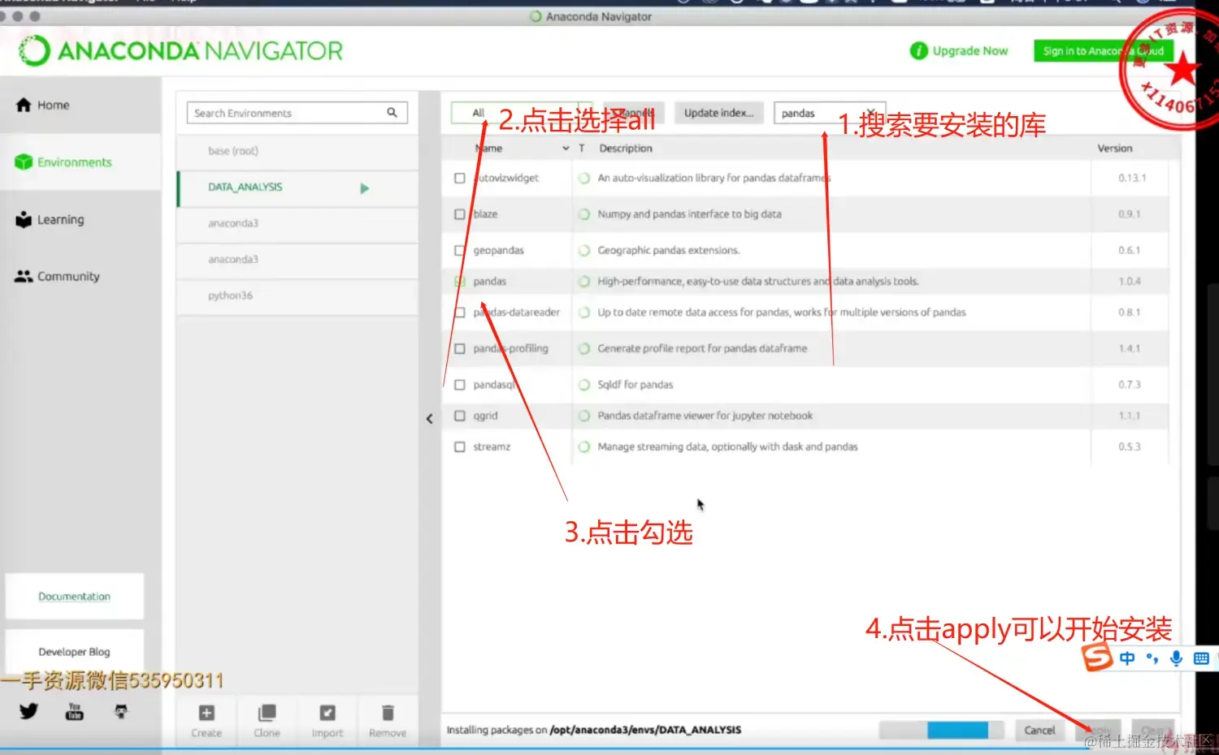Select the python36 environment
1219x755 pixels.
click(x=297, y=296)
